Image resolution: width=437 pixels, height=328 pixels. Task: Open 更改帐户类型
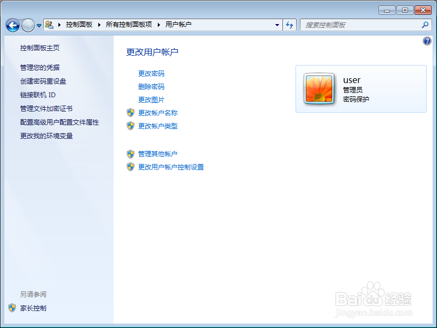point(158,126)
